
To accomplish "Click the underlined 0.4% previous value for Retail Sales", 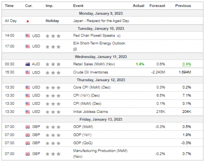I will click(x=186, y=64).
